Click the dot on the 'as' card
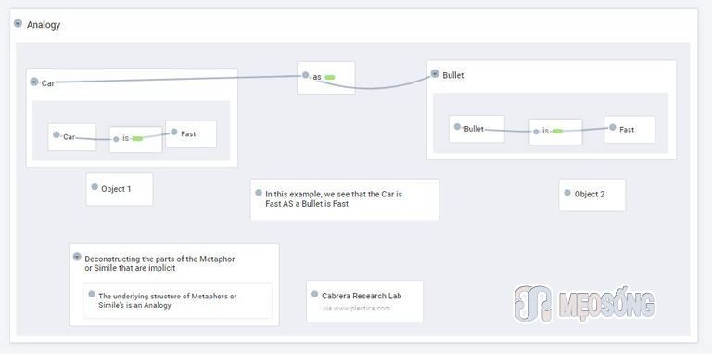712x354 pixels. pyautogui.click(x=306, y=75)
